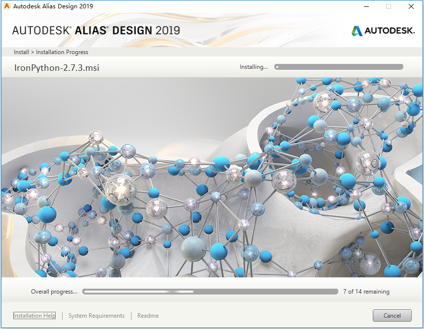This screenshot has height=329, width=424.
Task: Click the Autodesk logo in the header
Action: [383, 30]
